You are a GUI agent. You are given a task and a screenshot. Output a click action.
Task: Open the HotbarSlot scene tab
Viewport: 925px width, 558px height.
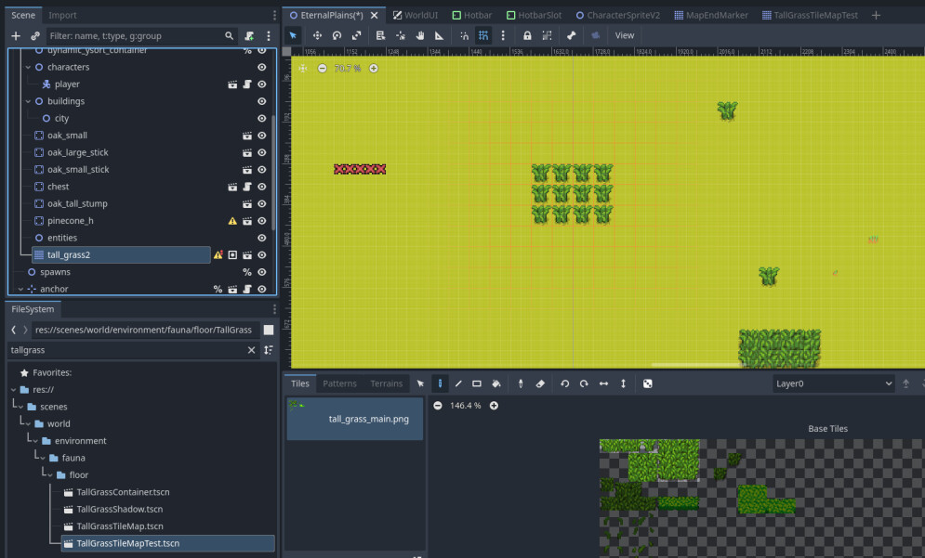[x=534, y=16]
